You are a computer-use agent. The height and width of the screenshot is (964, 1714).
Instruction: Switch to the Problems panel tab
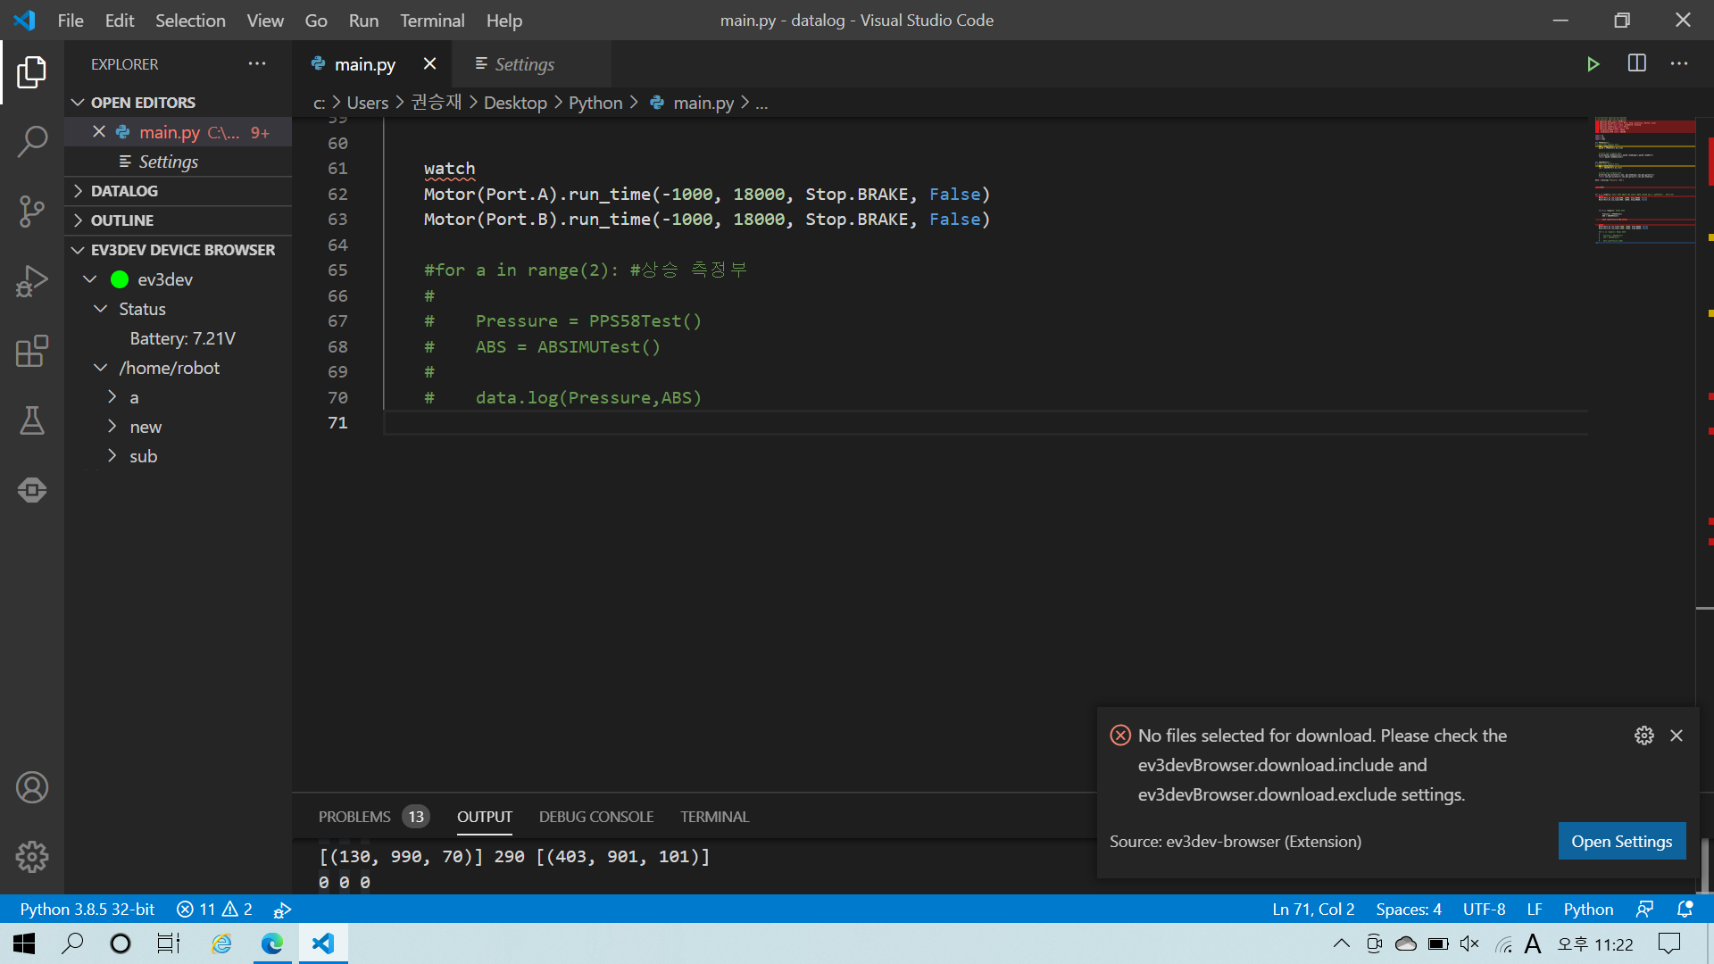[x=373, y=817]
